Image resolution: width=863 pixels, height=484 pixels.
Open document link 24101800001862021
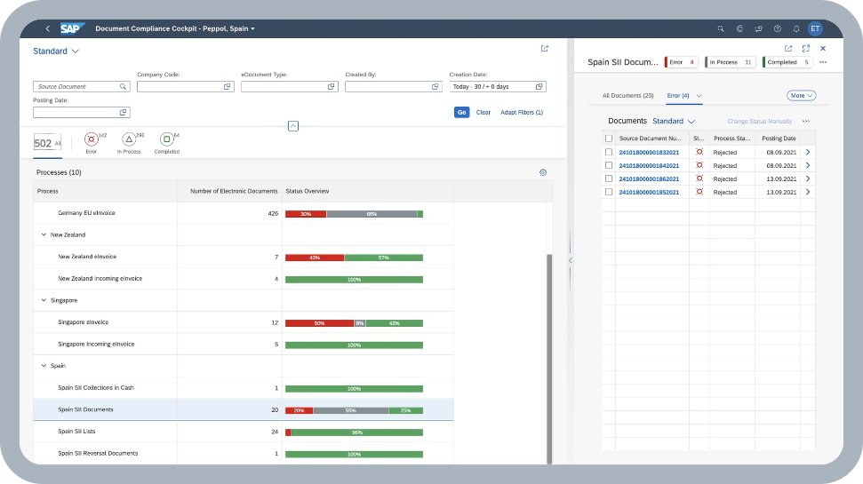[649, 179]
